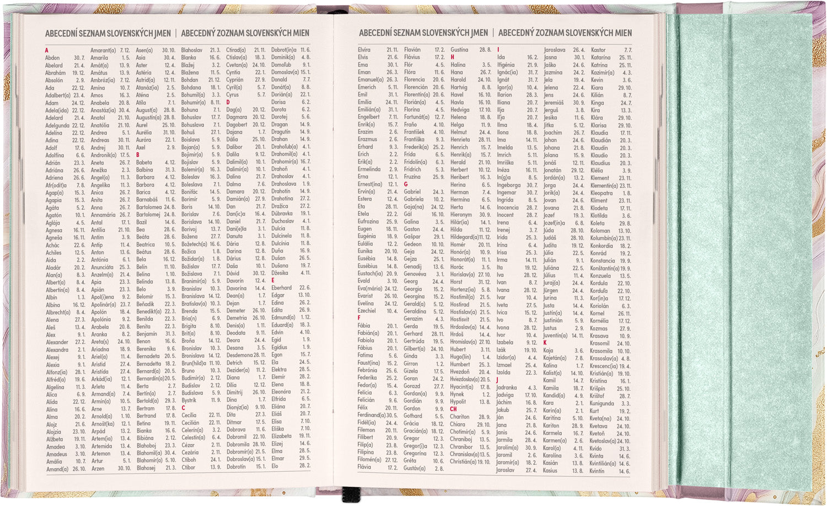Click the name Abdon in the list

point(52,58)
